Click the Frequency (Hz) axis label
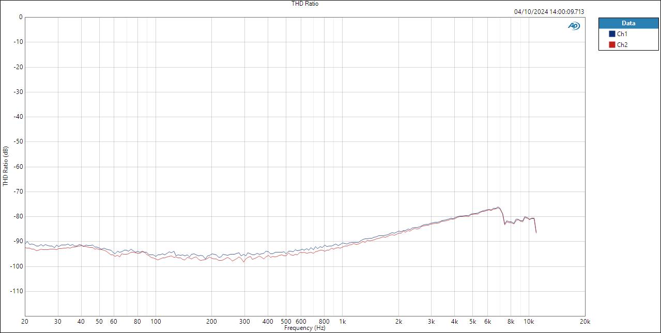This screenshot has height=333, width=661. tap(304, 327)
